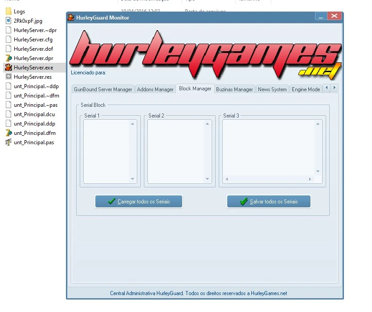Click the green checkmark on Salvar button
The width and height of the screenshot is (372, 312).
point(244,202)
